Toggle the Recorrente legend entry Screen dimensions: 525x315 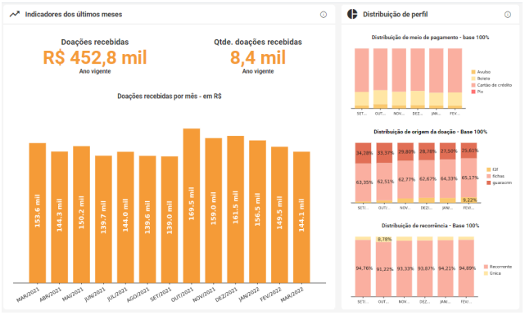click(x=498, y=267)
